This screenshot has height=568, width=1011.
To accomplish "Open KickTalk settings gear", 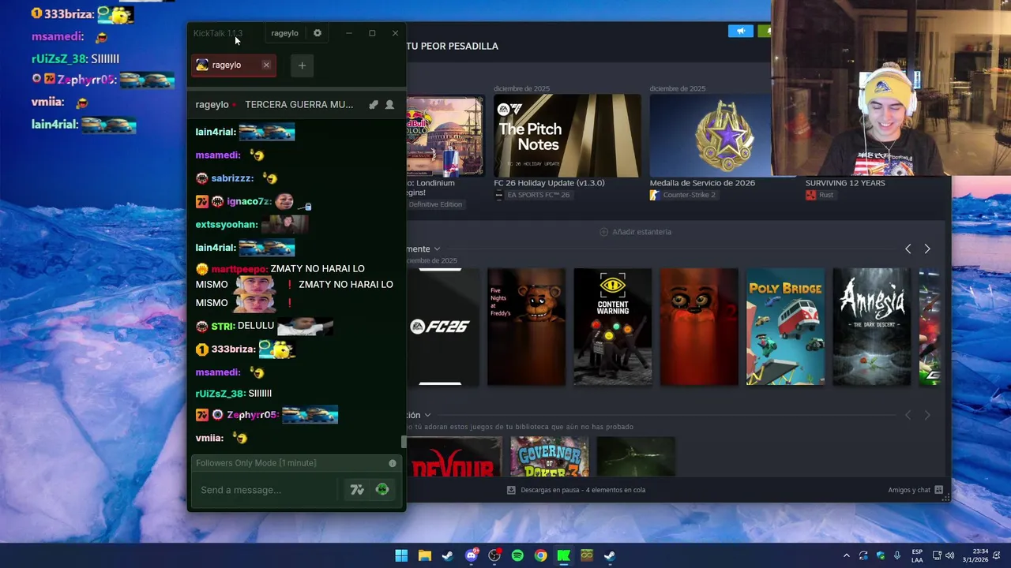I will click(318, 33).
